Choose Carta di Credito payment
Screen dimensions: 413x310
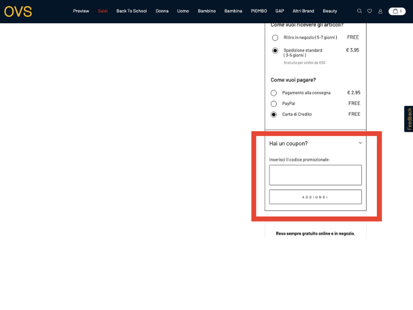tap(274, 115)
